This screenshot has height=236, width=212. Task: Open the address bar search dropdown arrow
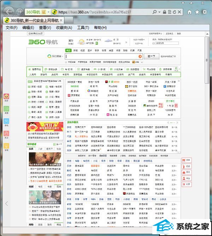pyautogui.click(x=159, y=12)
